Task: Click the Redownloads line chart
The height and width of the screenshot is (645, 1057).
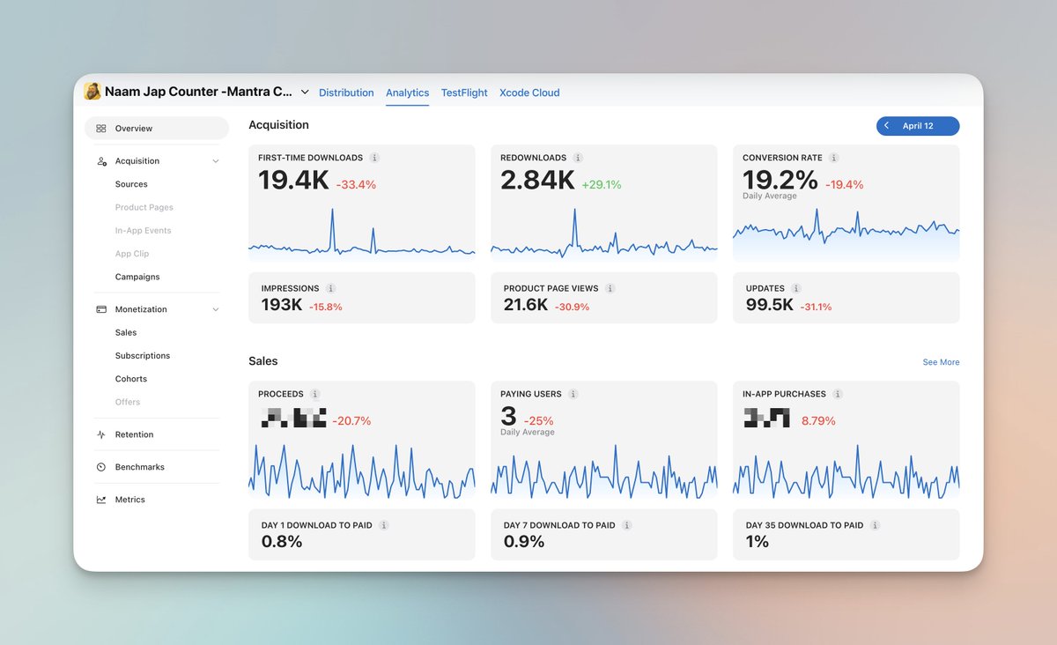Action: [x=604, y=233]
